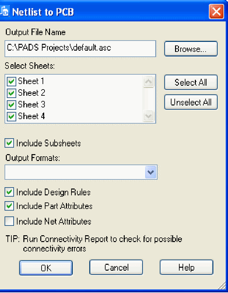Toggle Include Design Rules checkbox
228x293 pixels.
pyautogui.click(x=10, y=192)
